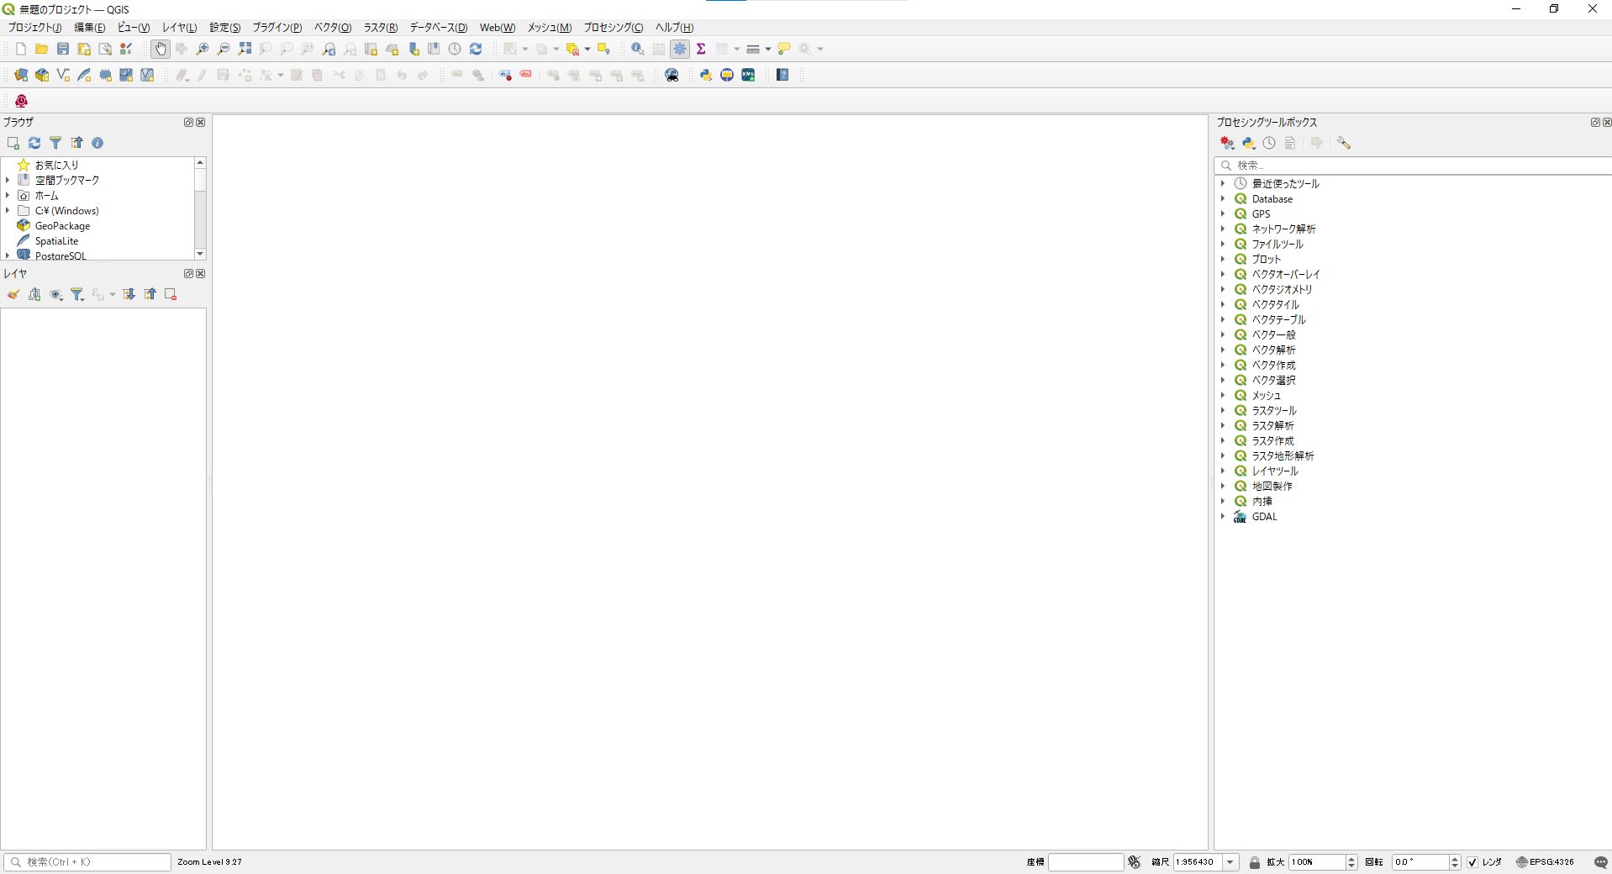Image resolution: width=1612 pixels, height=874 pixels.
Task: Open the プラグイン menu
Action: (277, 28)
